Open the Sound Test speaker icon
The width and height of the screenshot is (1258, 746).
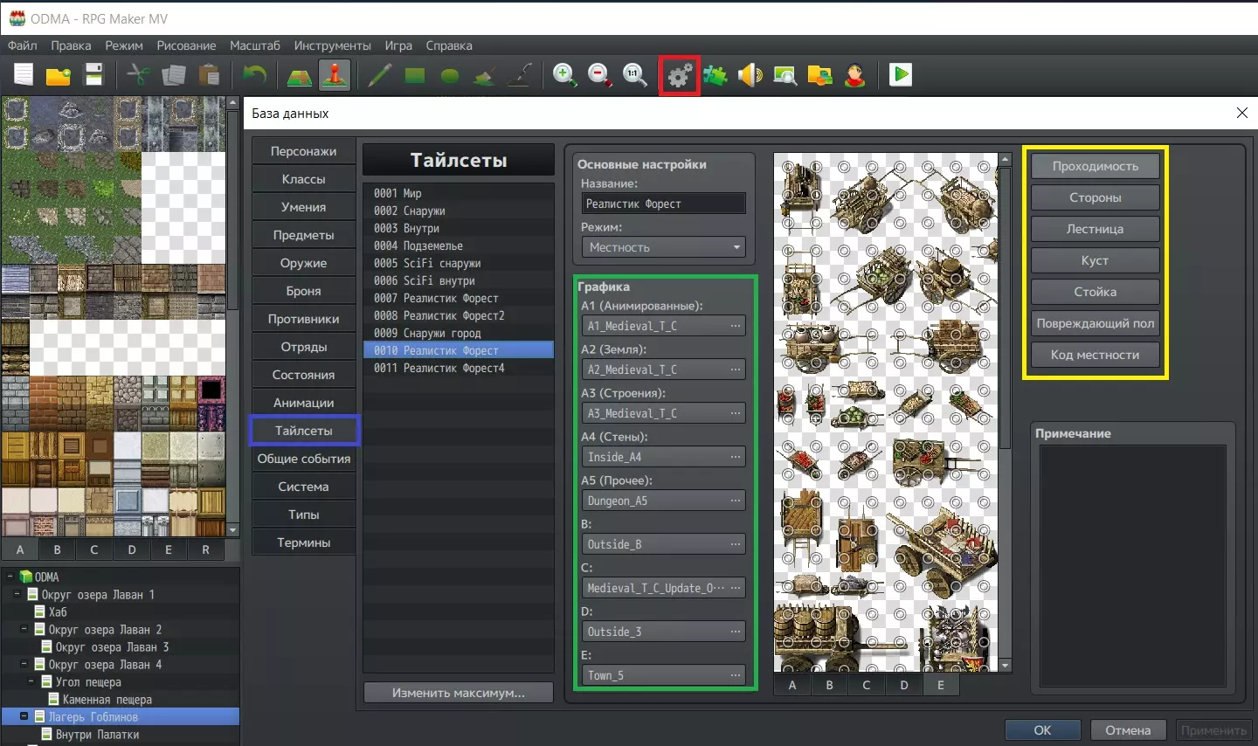[x=750, y=75]
